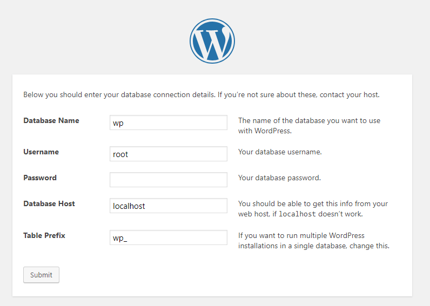
Task: Click the 'contact your host' sentence in the intro
Action: click(x=299, y=95)
